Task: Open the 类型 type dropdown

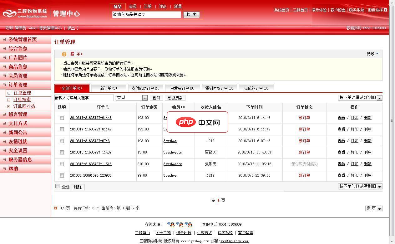Action: coord(144,98)
